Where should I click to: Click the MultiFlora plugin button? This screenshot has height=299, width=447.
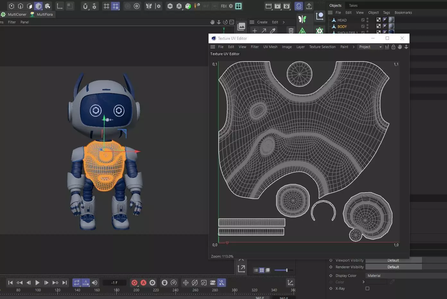coord(41,14)
